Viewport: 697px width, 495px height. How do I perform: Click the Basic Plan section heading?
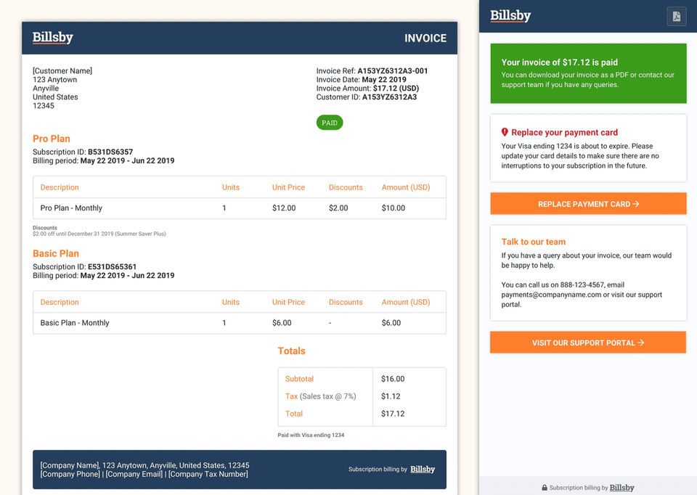(56, 253)
